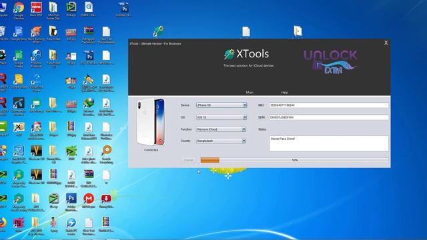427x240 pixels.
Task: Open the blue monitor-screen app shortcut
Action: tap(19, 154)
